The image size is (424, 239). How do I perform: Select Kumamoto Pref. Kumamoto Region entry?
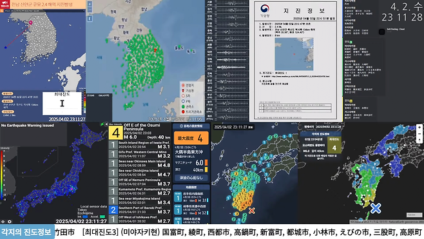coord(140,191)
